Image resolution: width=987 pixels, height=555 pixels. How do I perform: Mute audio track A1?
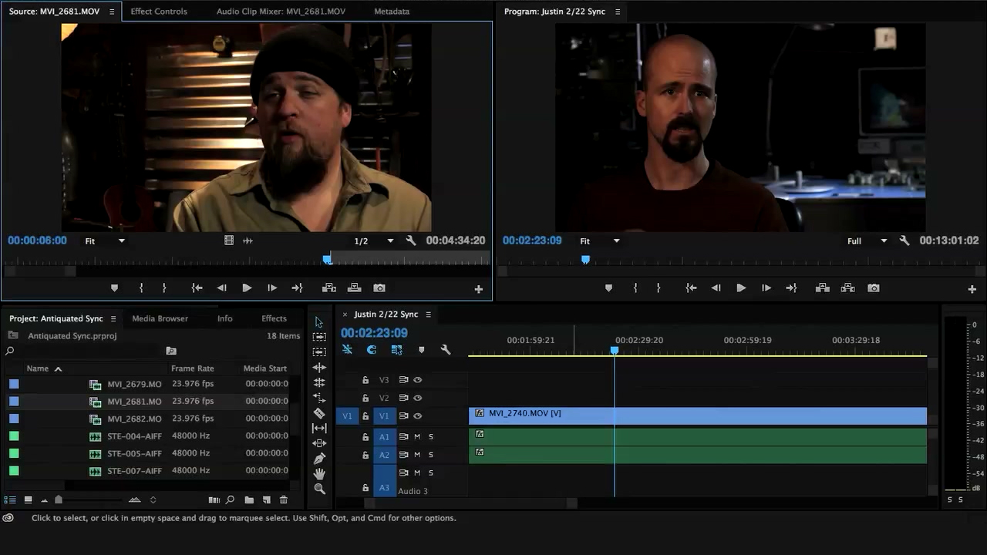click(417, 436)
